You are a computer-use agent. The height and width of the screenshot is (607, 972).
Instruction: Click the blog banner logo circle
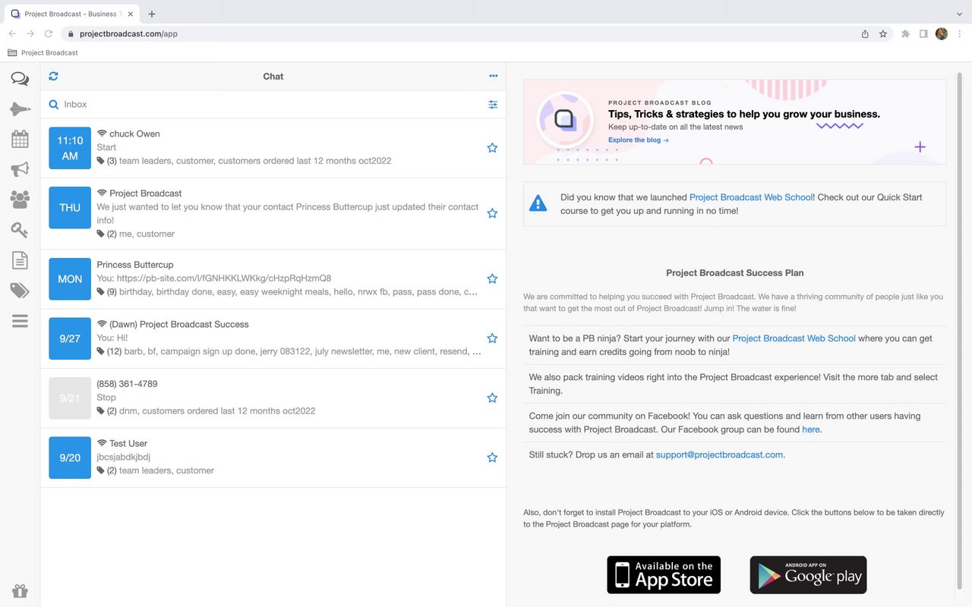coord(564,119)
